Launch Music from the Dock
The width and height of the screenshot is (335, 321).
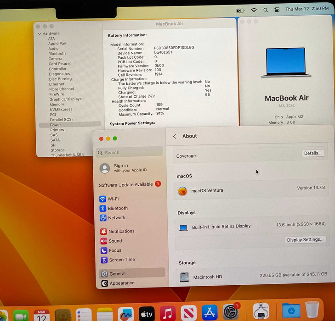[168, 313]
